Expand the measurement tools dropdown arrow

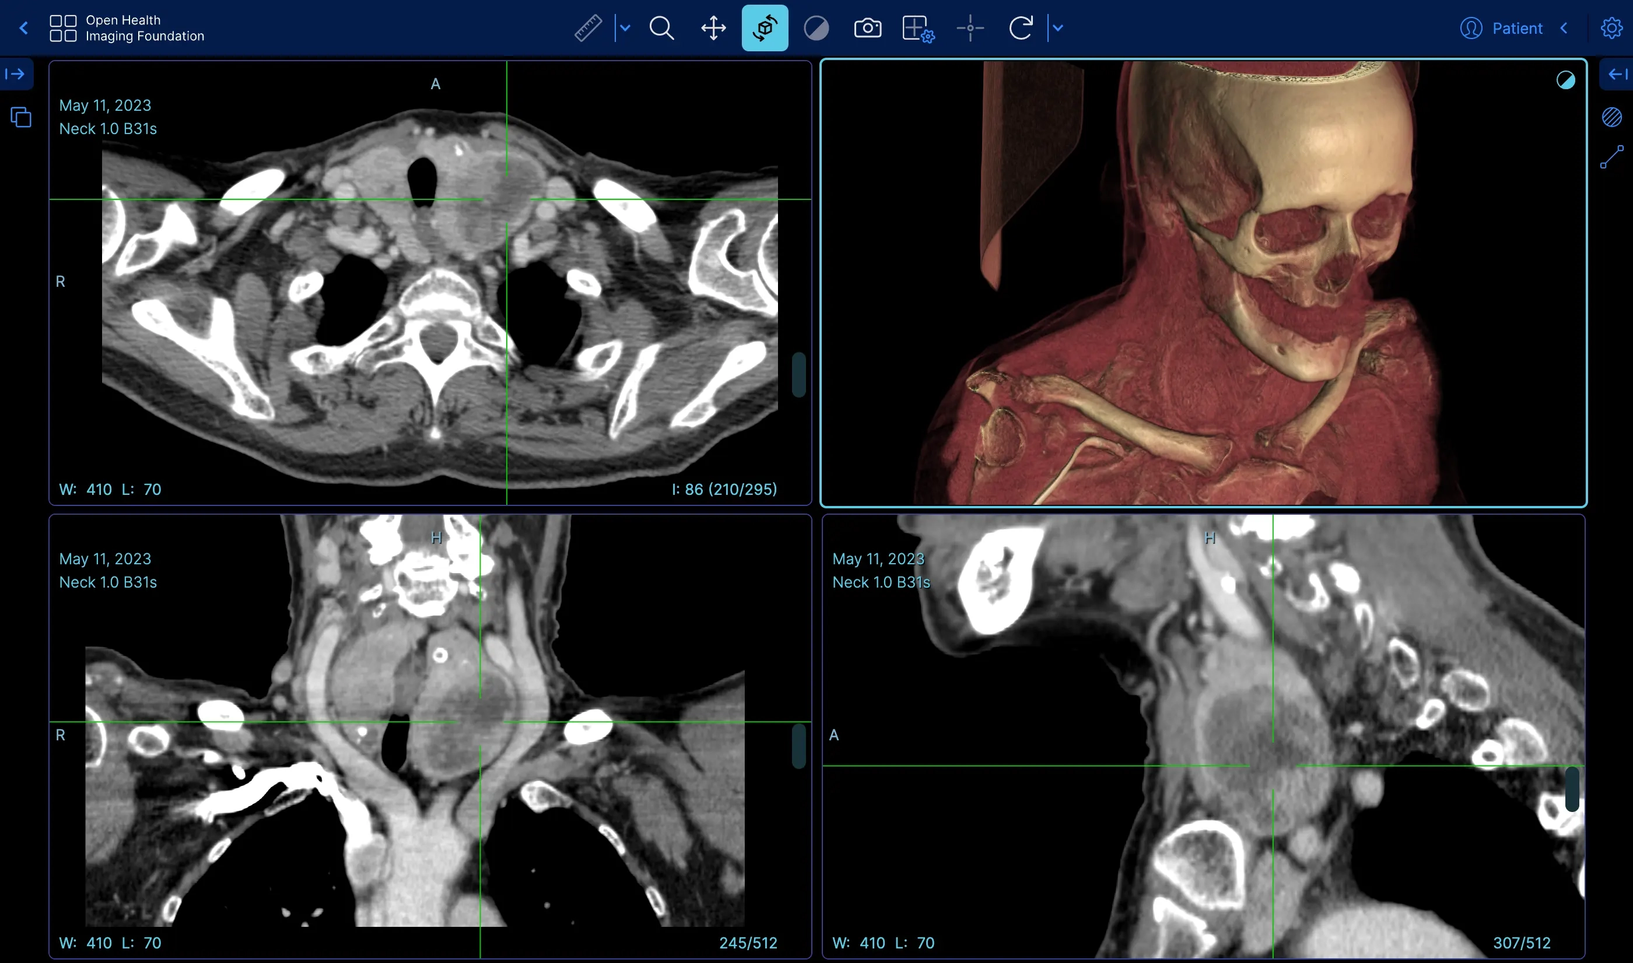(625, 28)
